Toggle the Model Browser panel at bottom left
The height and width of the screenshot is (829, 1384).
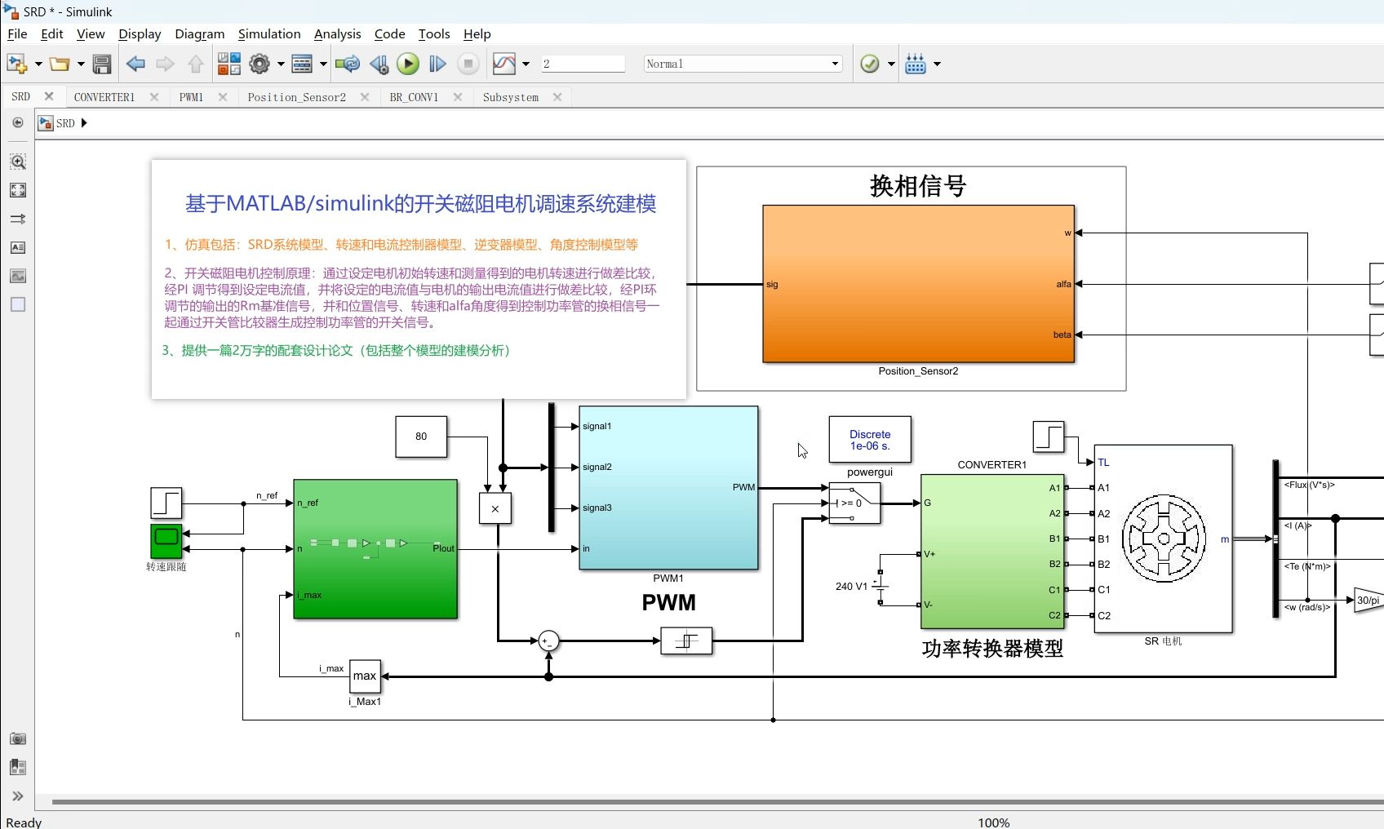click(x=17, y=767)
